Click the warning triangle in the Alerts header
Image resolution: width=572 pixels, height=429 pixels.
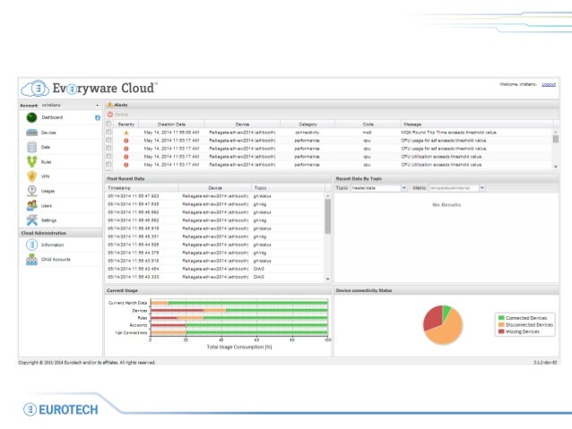[x=109, y=105]
